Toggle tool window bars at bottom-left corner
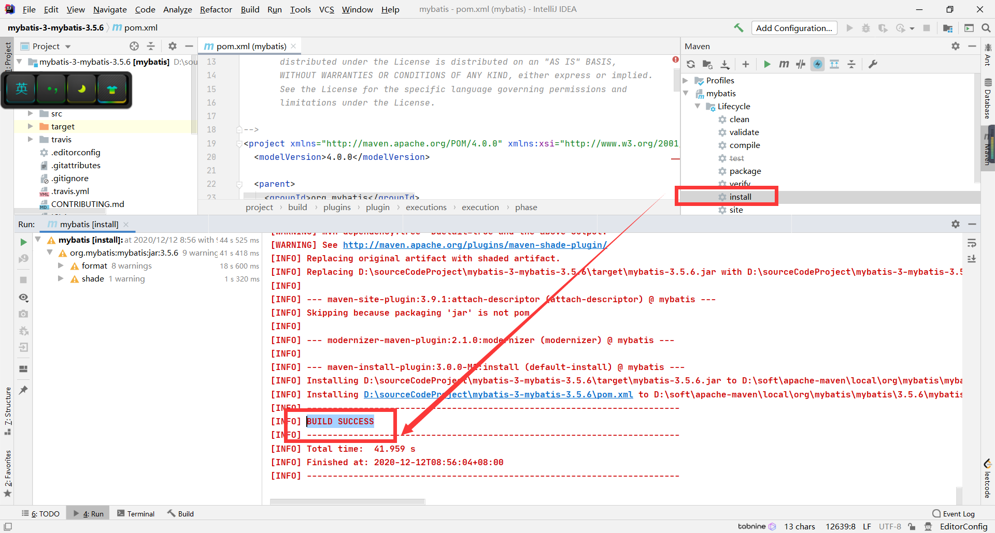The image size is (995, 533). point(8,526)
